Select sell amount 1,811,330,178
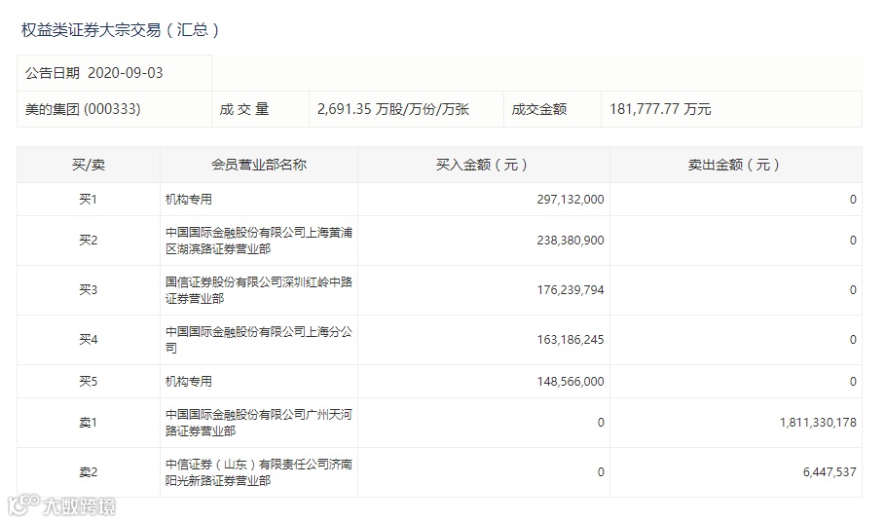 pyautogui.click(x=818, y=423)
